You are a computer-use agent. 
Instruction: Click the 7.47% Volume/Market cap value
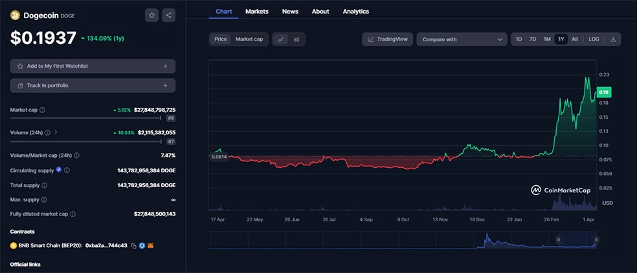[x=168, y=155]
